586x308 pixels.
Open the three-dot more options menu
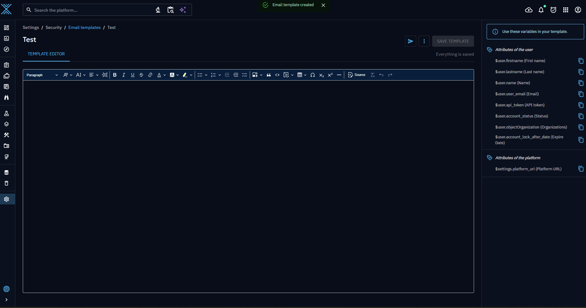click(x=424, y=41)
